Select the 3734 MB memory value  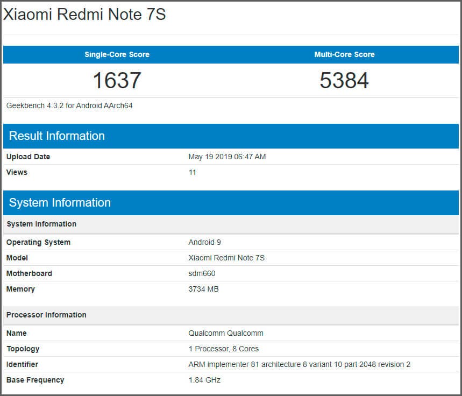pyautogui.click(x=204, y=289)
